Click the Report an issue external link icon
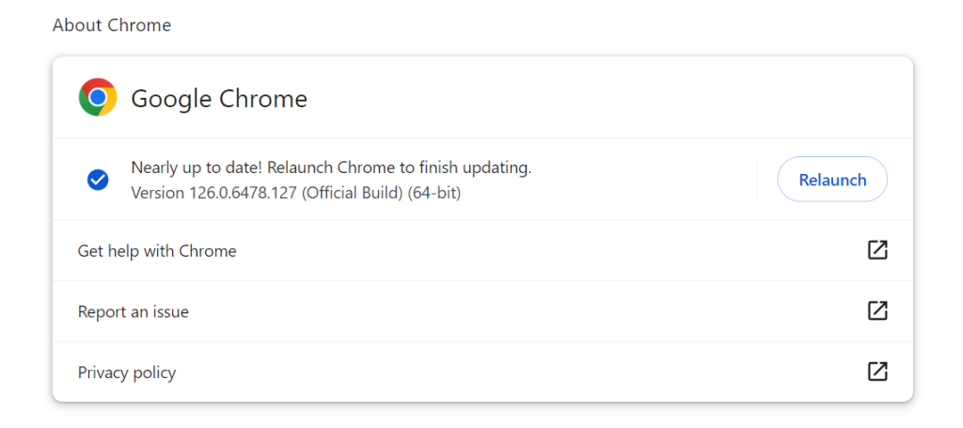963x428 pixels. click(876, 310)
